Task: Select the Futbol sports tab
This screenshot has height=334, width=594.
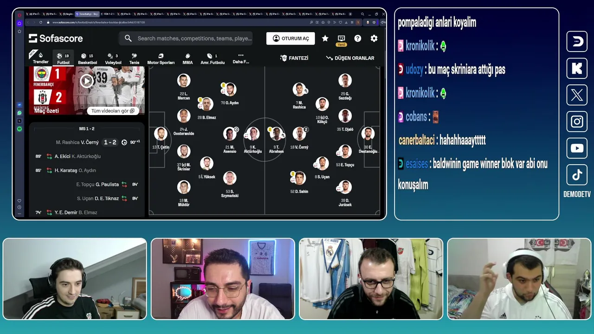Action: 63,58
